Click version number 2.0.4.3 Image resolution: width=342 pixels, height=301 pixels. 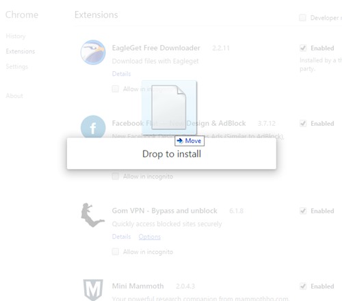coord(185,286)
